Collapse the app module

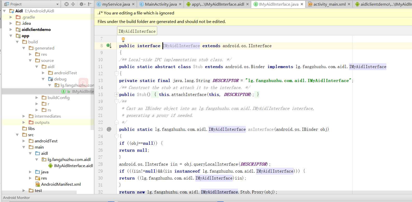tap(11, 36)
